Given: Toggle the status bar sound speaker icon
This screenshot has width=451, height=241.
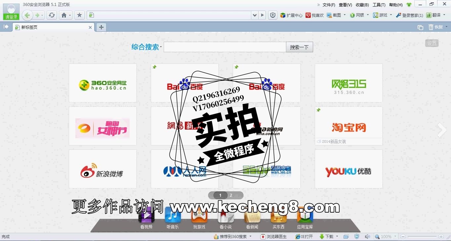Looking at the screenshot, I should tap(367, 237).
